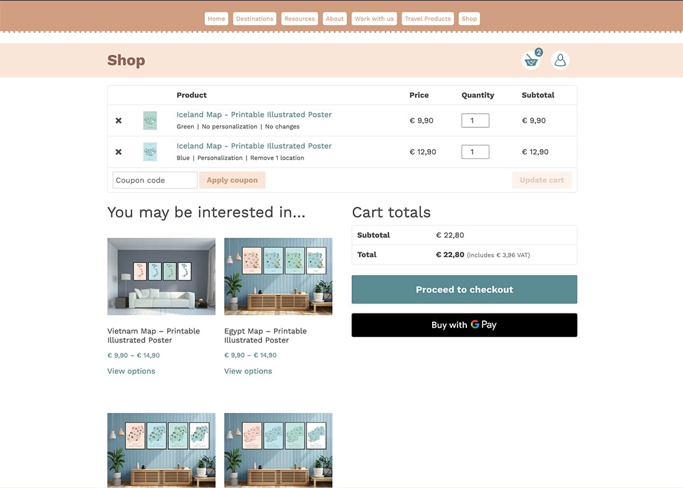Open the user account icon
This screenshot has height=488, width=683.
tap(560, 60)
